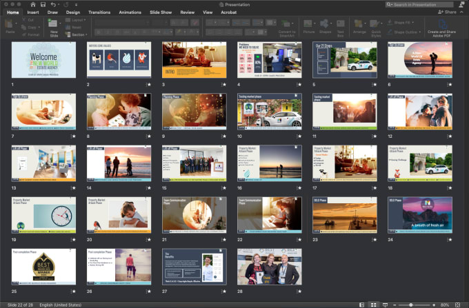Switch to the Home tab
Screen dimensions: 469x308
pos(13,12)
